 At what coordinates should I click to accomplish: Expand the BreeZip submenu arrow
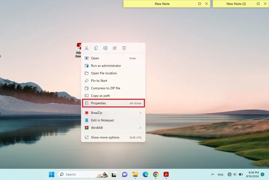pyautogui.click(x=140, y=113)
